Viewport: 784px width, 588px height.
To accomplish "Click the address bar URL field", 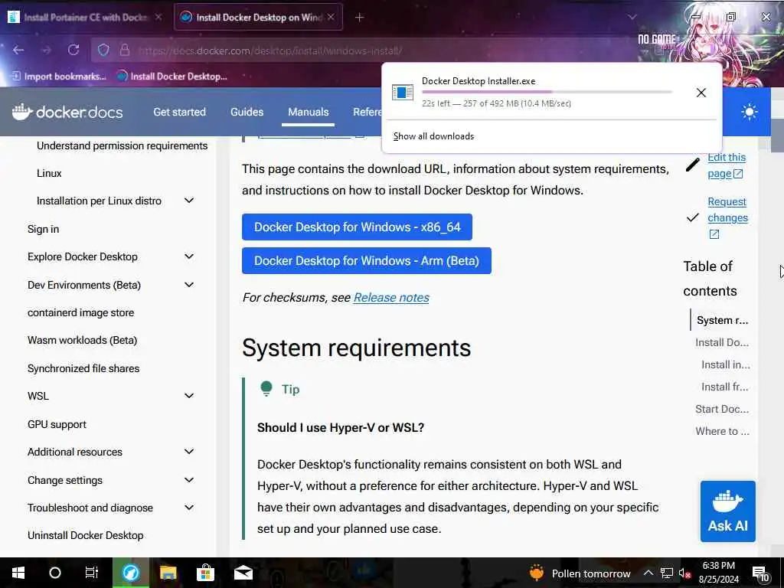I will (x=270, y=51).
